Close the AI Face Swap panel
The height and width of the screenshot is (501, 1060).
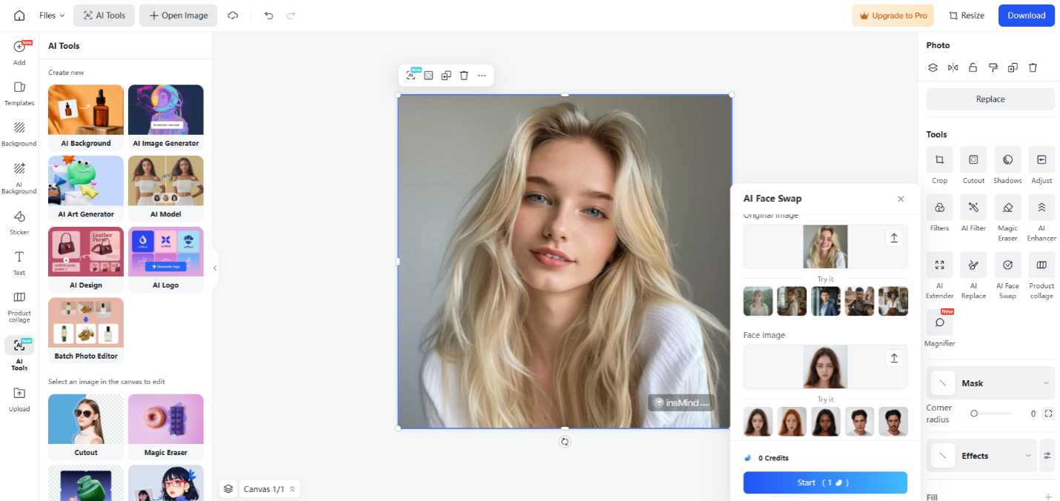pyautogui.click(x=901, y=199)
